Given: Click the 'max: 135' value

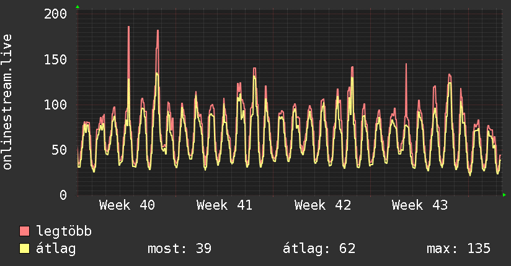Looking at the screenshot, I should 458,249.
